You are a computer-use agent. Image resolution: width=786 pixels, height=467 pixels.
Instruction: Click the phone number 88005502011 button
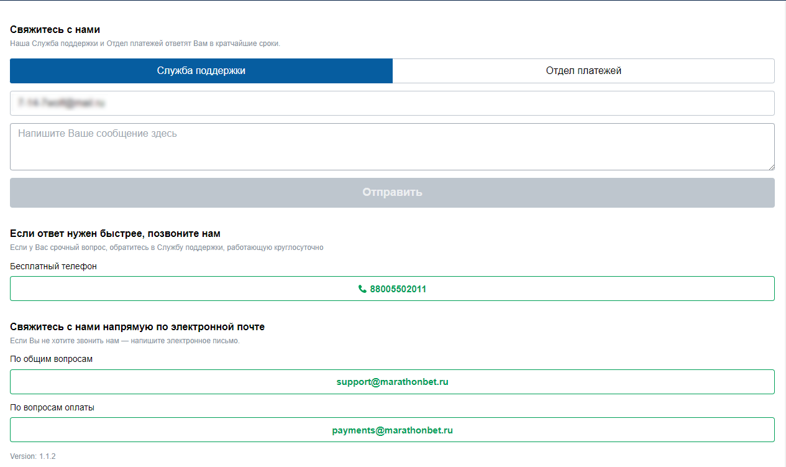pos(392,289)
